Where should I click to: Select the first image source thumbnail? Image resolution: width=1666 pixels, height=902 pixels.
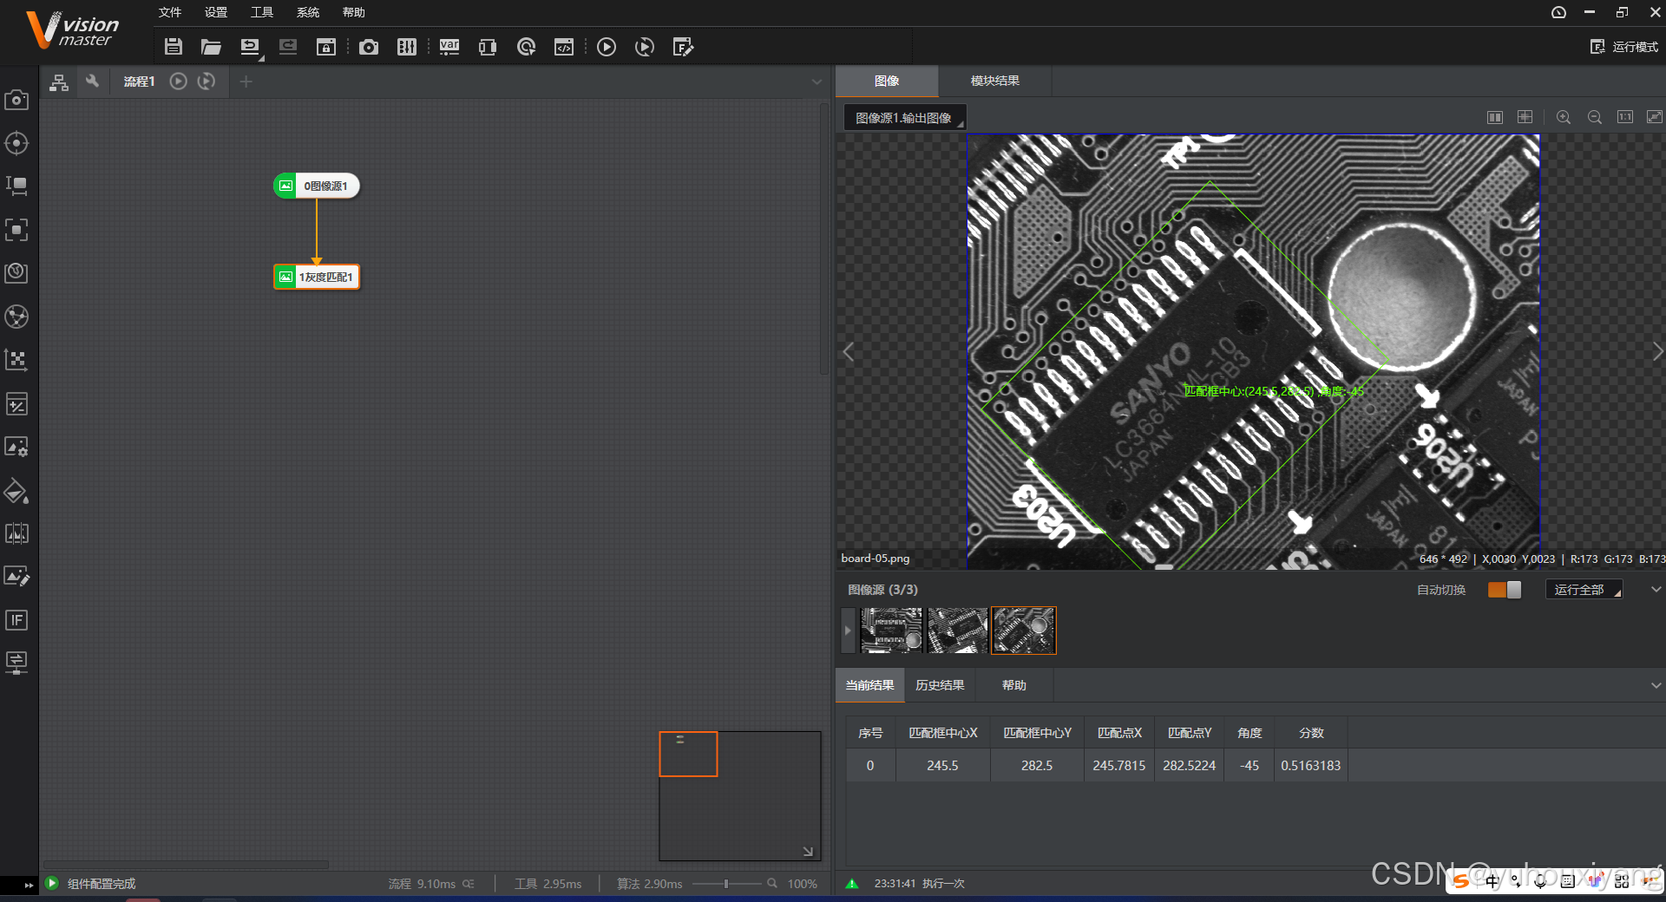pyautogui.click(x=891, y=631)
